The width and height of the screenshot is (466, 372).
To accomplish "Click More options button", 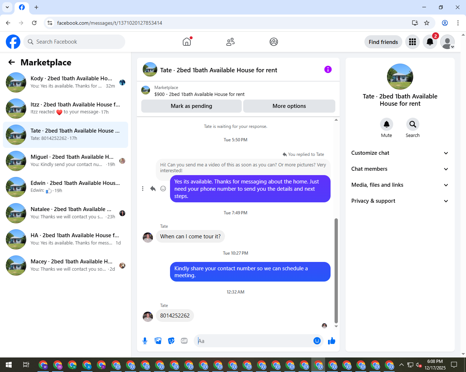I will click(x=289, y=106).
